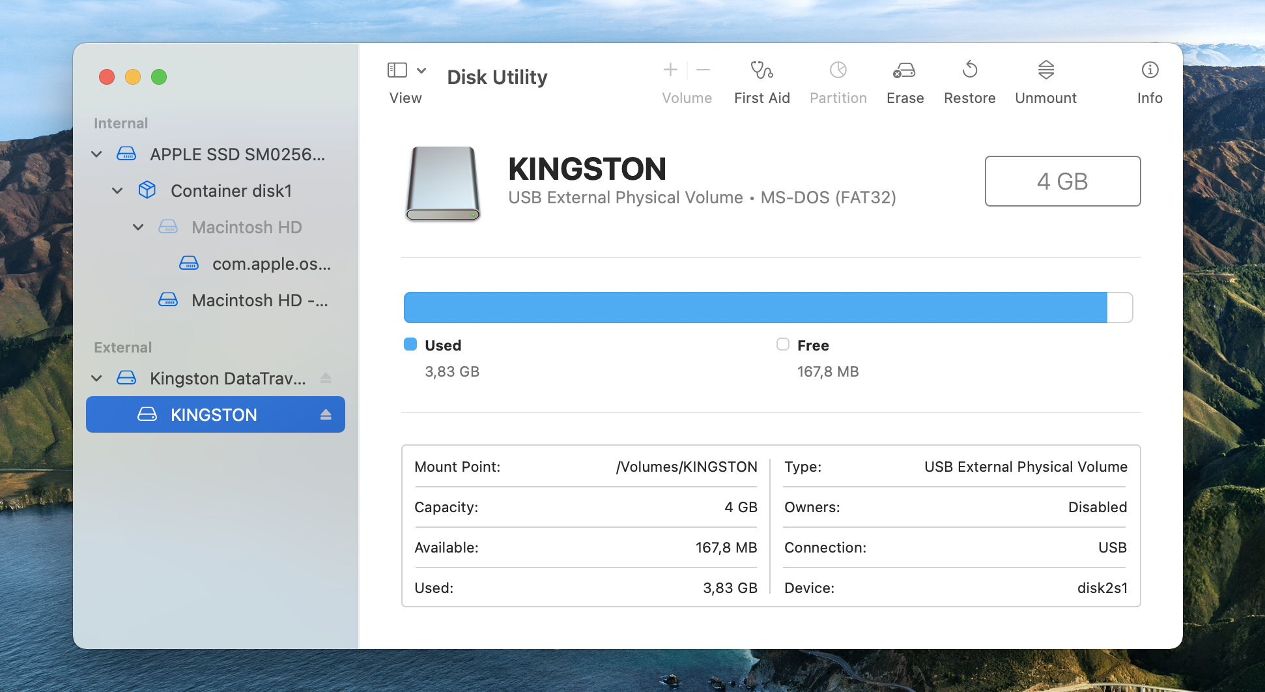This screenshot has width=1265, height=692.
Task: Click the Restore arrow icon
Action: point(970,69)
